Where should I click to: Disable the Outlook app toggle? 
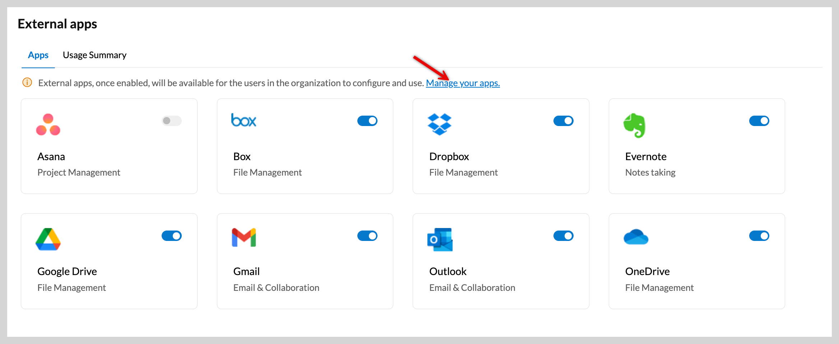tap(563, 236)
